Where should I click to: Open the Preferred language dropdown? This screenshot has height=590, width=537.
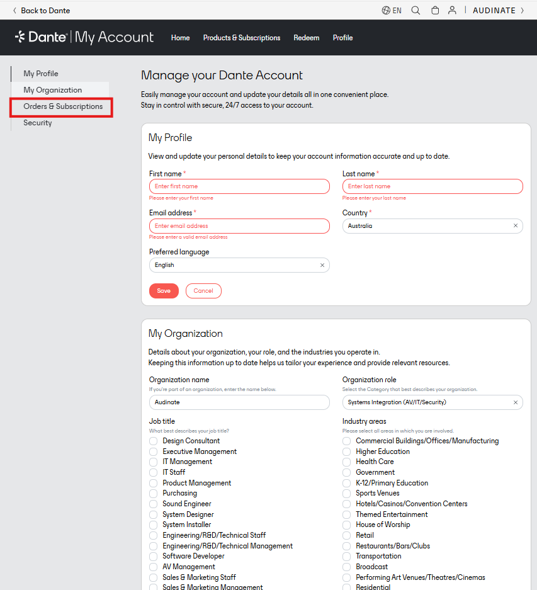click(x=239, y=265)
